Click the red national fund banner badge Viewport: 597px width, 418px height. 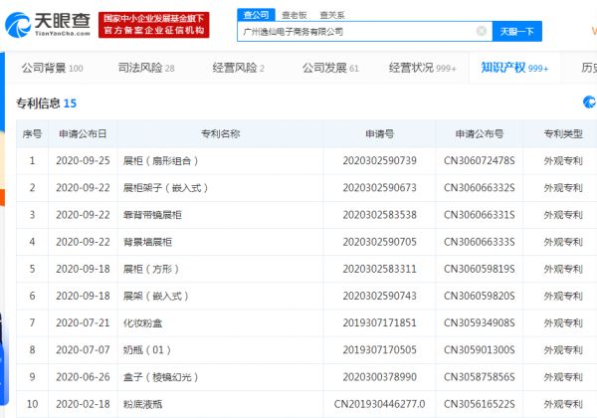pos(163,23)
